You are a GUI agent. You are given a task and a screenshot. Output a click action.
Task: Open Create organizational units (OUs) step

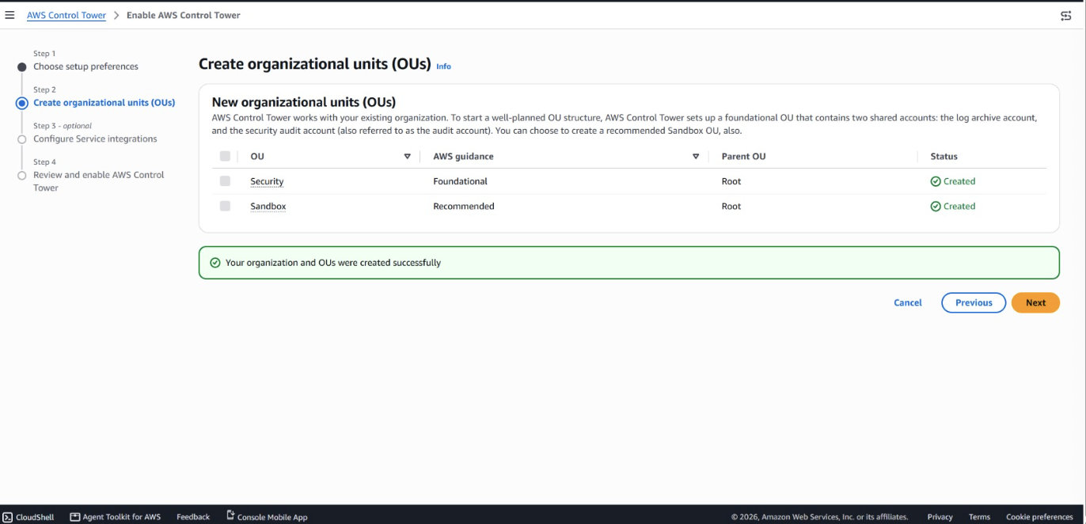coord(104,103)
